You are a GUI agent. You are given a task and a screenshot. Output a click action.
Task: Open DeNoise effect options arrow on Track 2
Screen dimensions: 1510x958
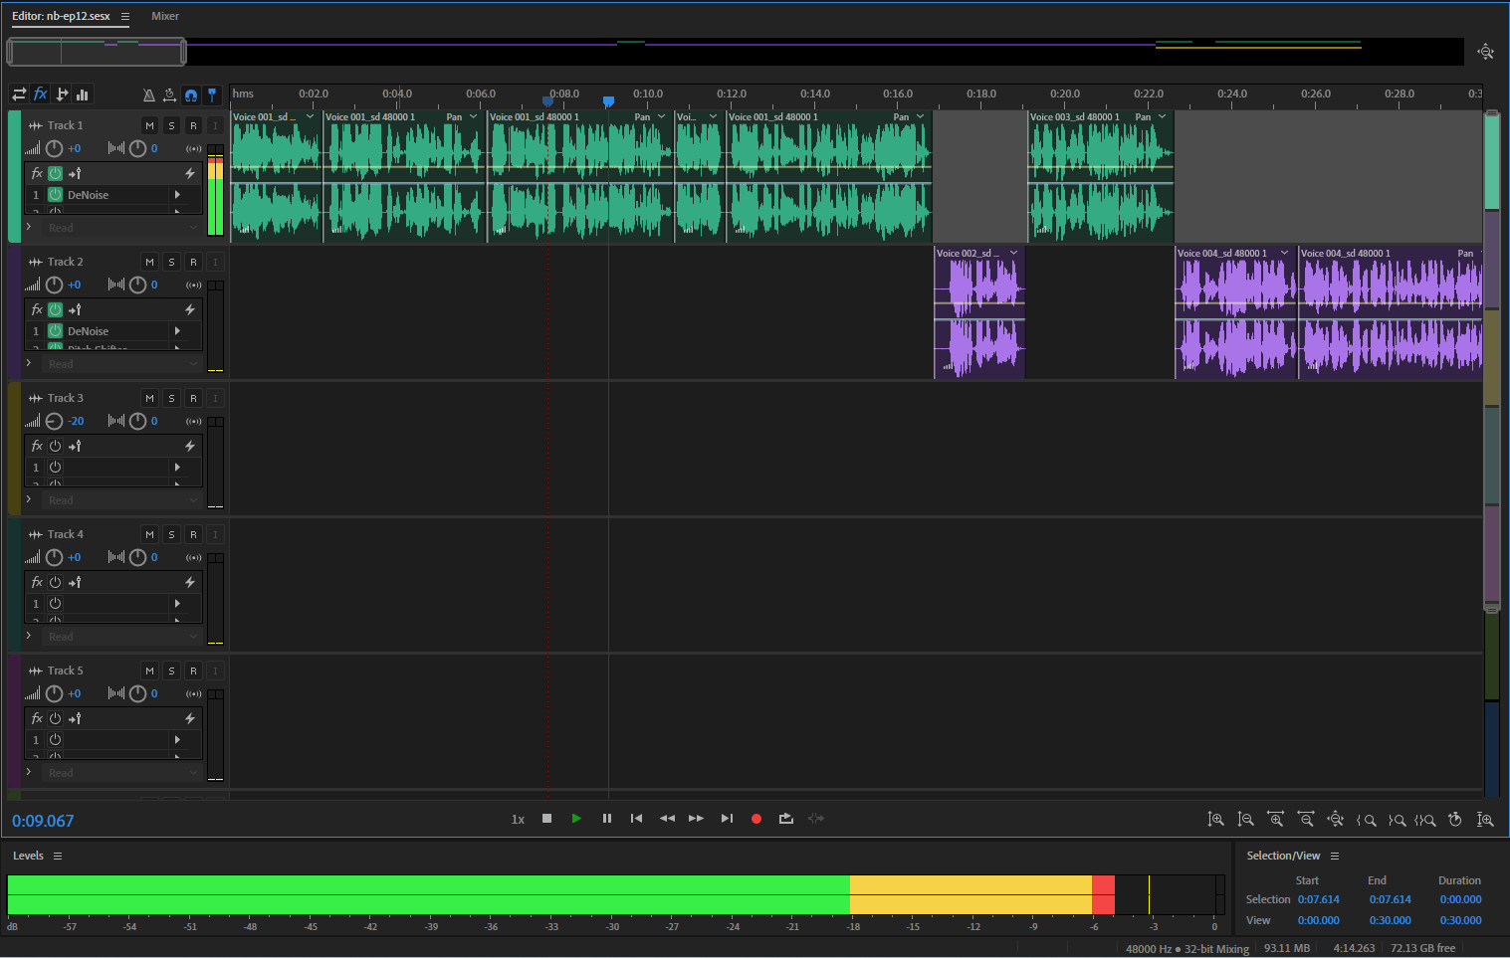pos(177,331)
